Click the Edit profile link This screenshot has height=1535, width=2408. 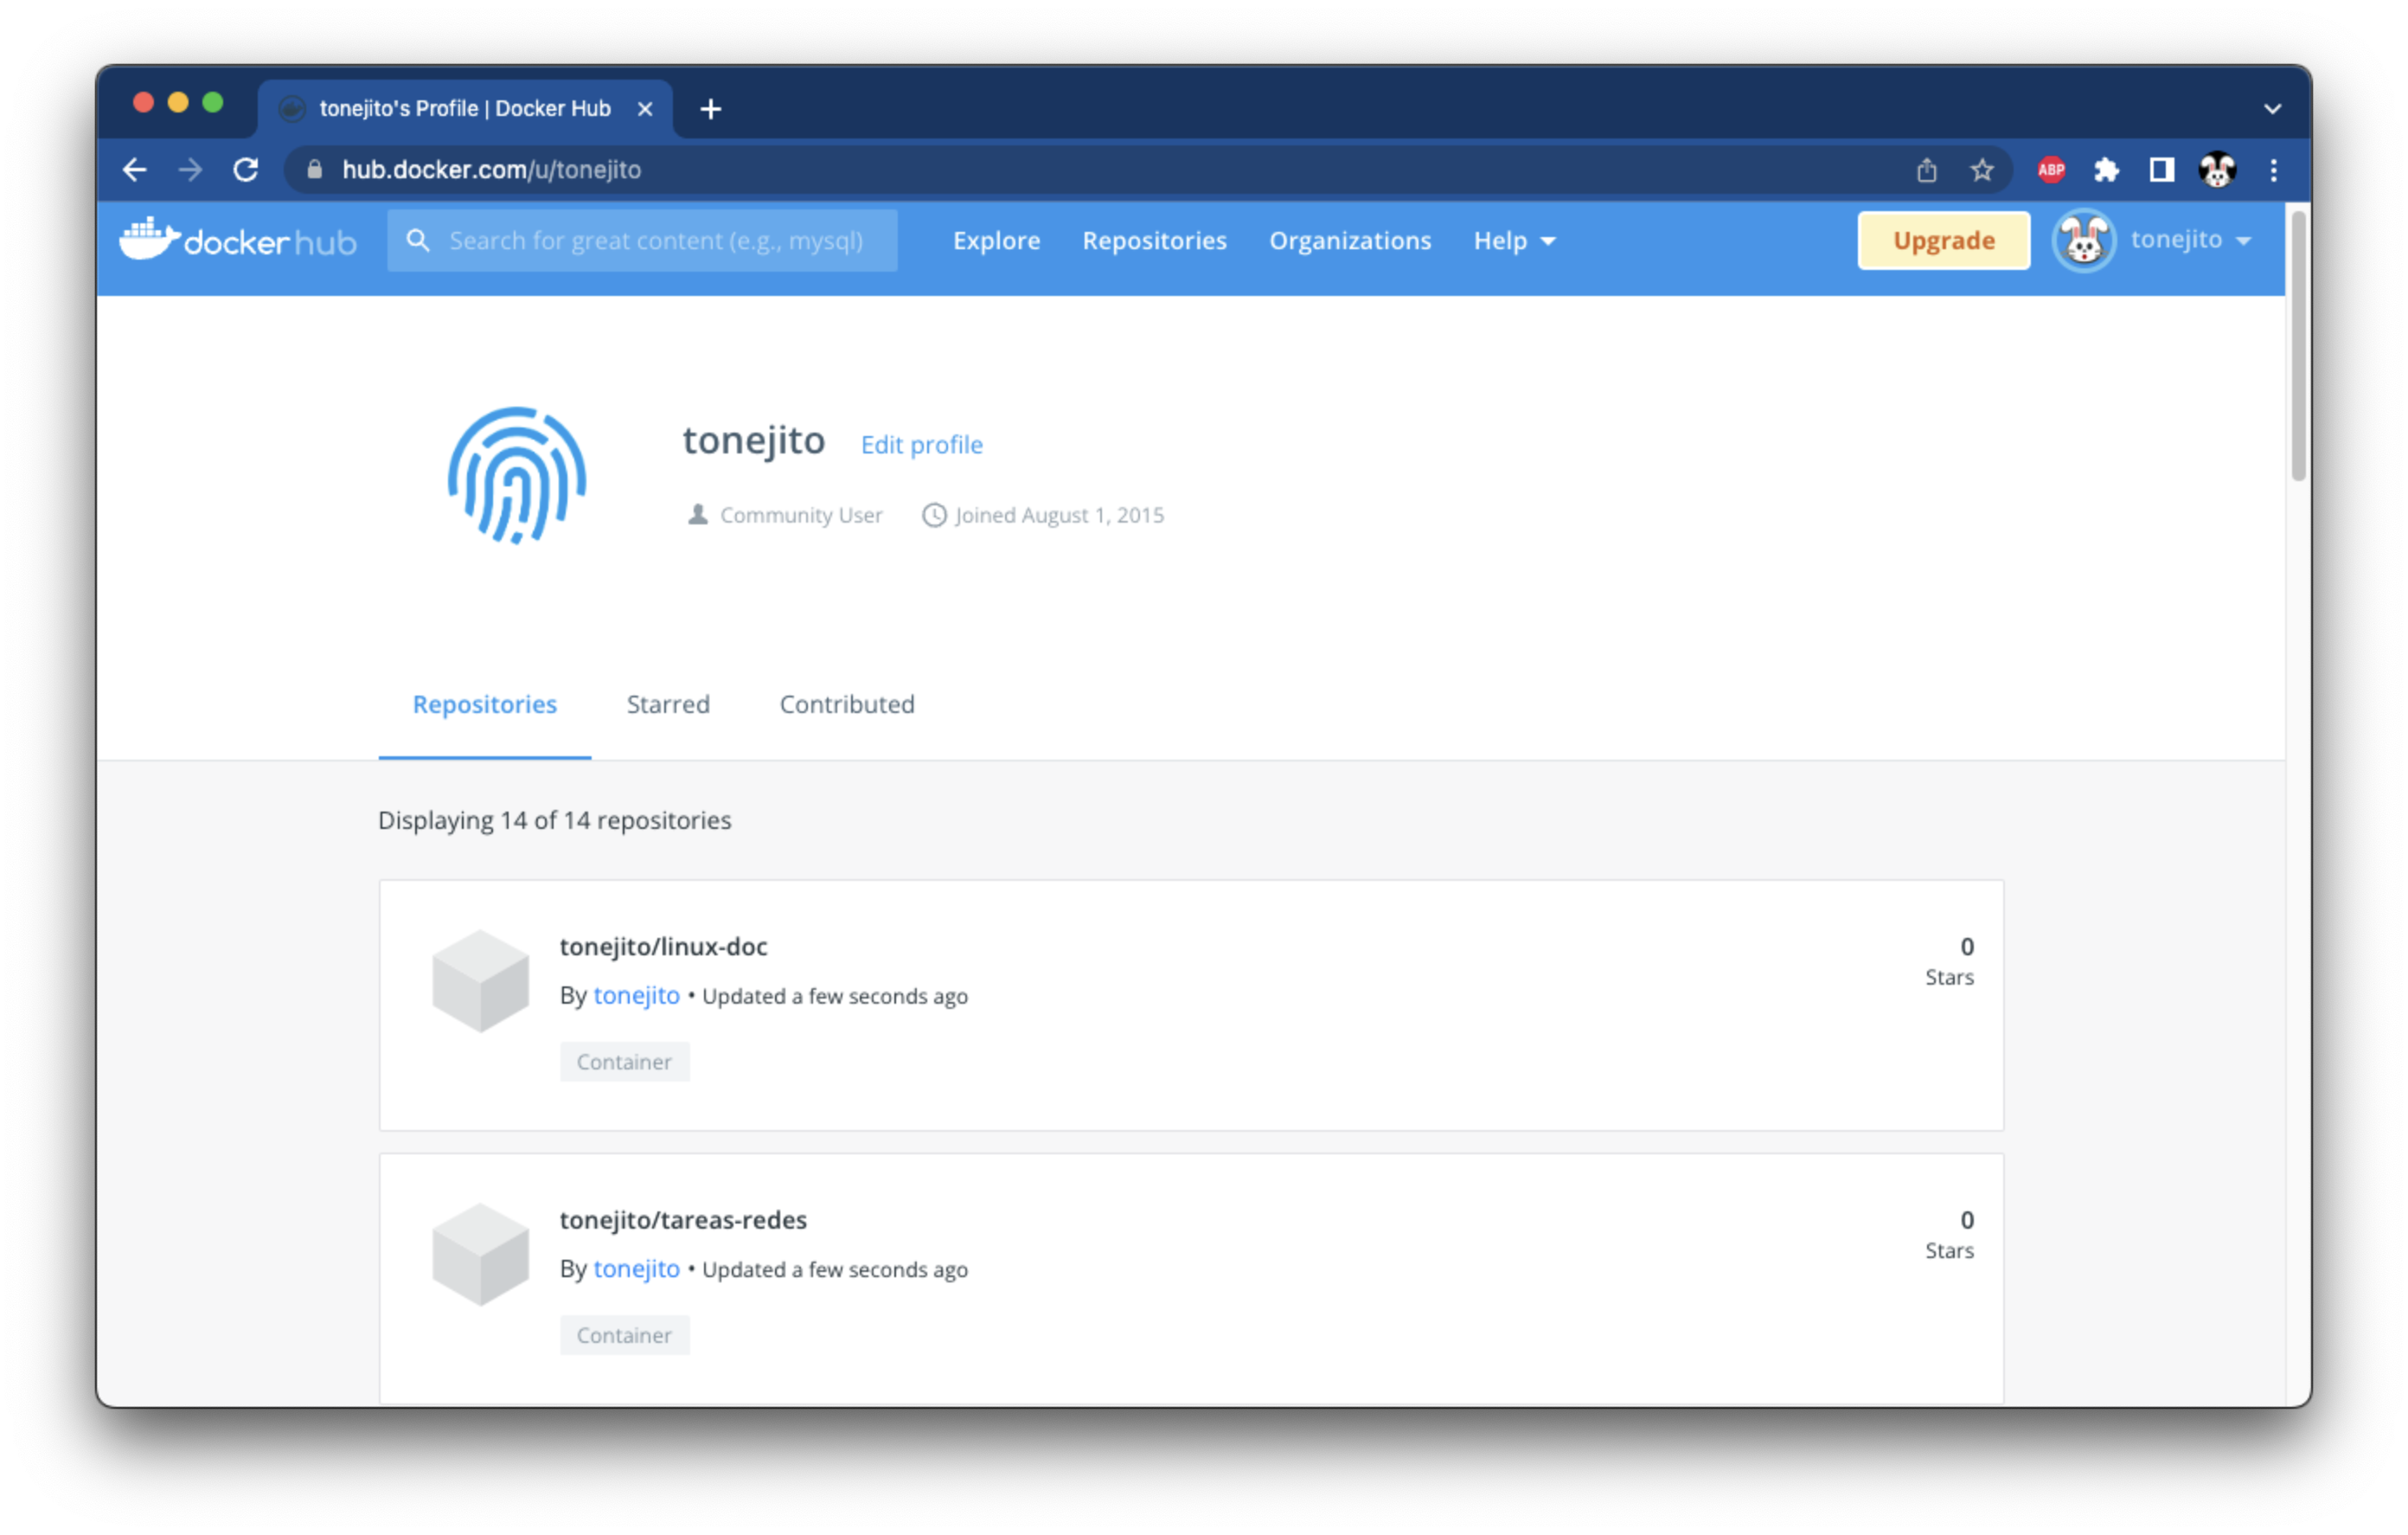point(921,446)
